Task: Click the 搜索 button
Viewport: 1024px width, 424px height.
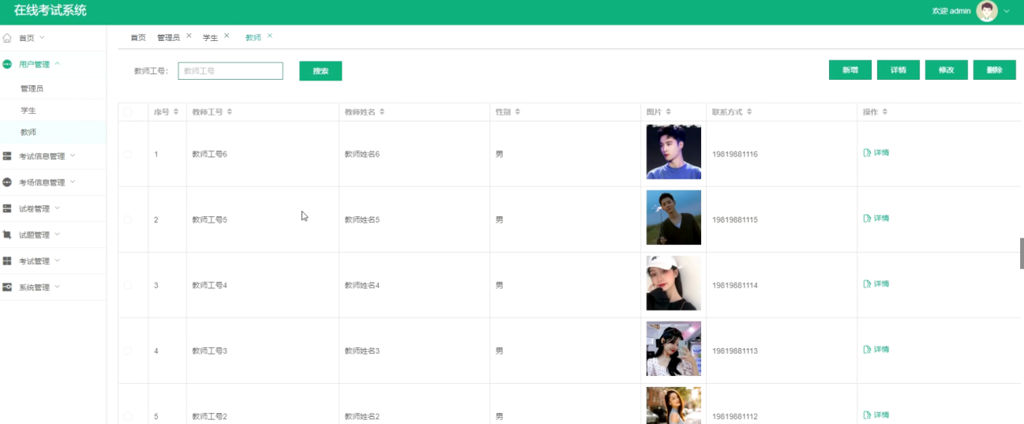Action: [x=321, y=71]
